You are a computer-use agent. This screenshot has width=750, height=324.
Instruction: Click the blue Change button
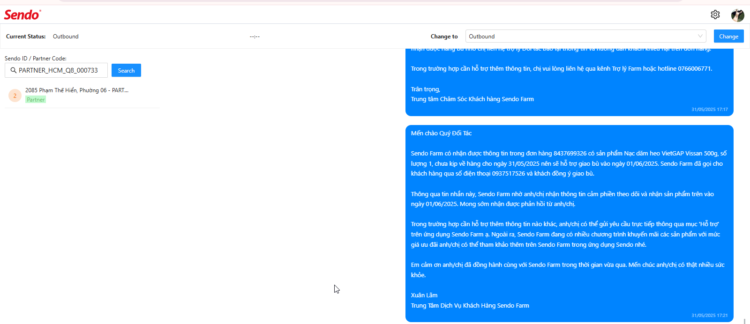[728, 36]
